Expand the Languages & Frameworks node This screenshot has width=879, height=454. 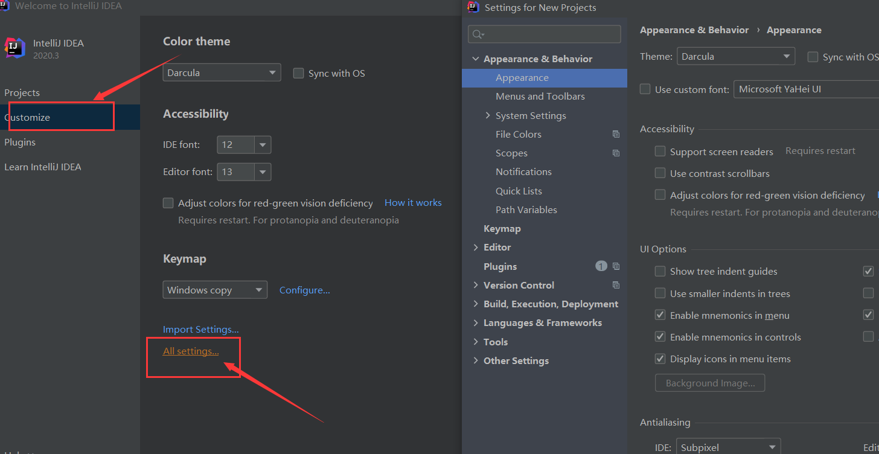476,323
